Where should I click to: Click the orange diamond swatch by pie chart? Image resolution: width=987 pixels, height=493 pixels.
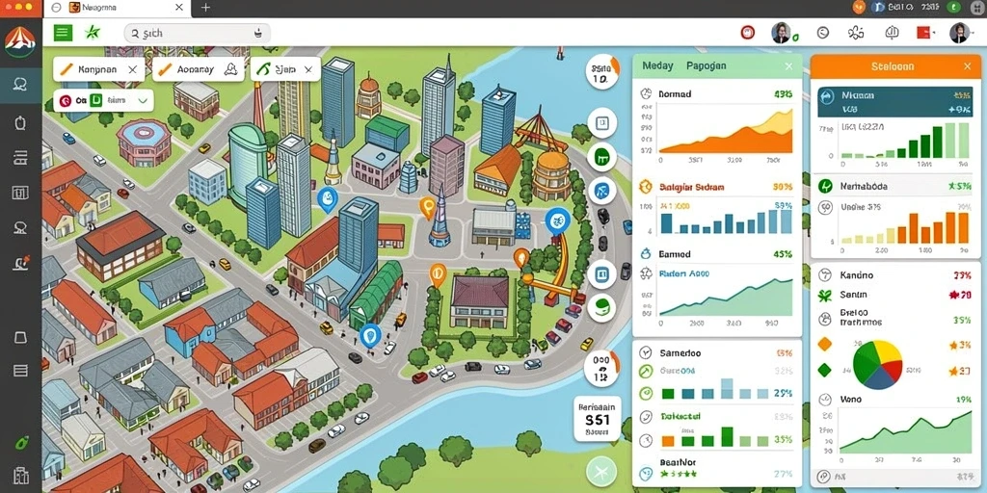[x=825, y=344]
